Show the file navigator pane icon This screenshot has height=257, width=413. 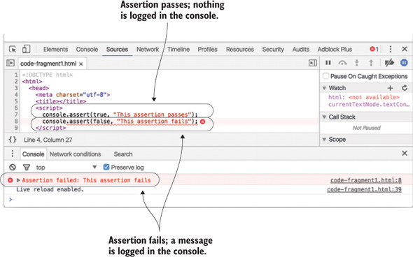(10, 63)
